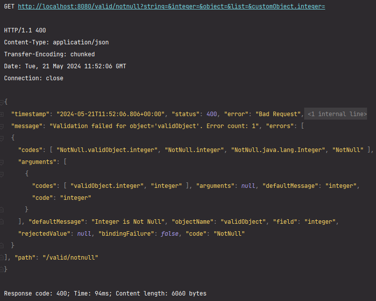The width and height of the screenshot is (376, 301).
Task: Collapse the nested arguments object fold marker
Action: pos(1,174)
